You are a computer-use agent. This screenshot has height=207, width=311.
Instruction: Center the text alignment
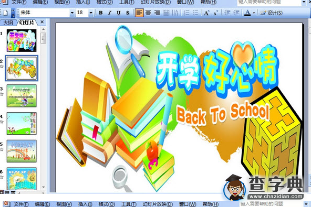(148, 13)
